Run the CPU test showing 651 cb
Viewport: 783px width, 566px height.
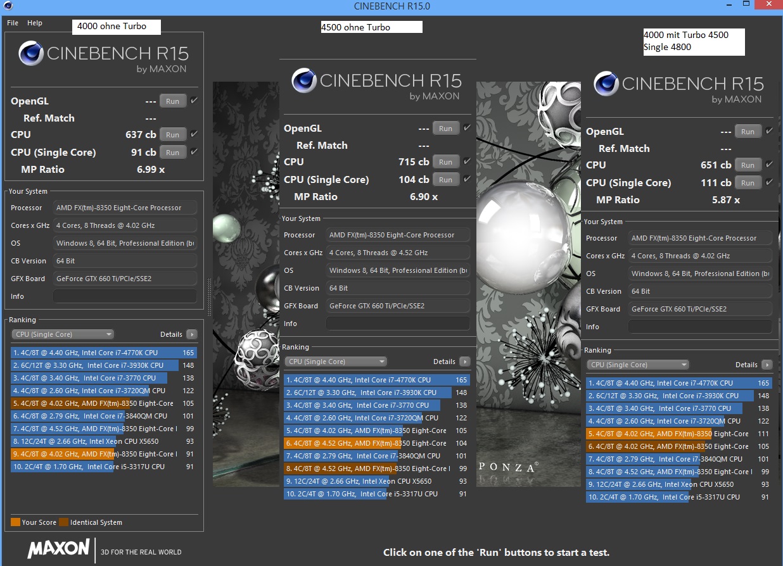[748, 165]
